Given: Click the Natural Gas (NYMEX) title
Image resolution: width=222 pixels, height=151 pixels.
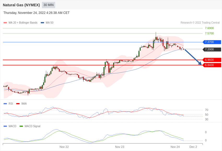Looking at the screenshot, I should 21,5.
